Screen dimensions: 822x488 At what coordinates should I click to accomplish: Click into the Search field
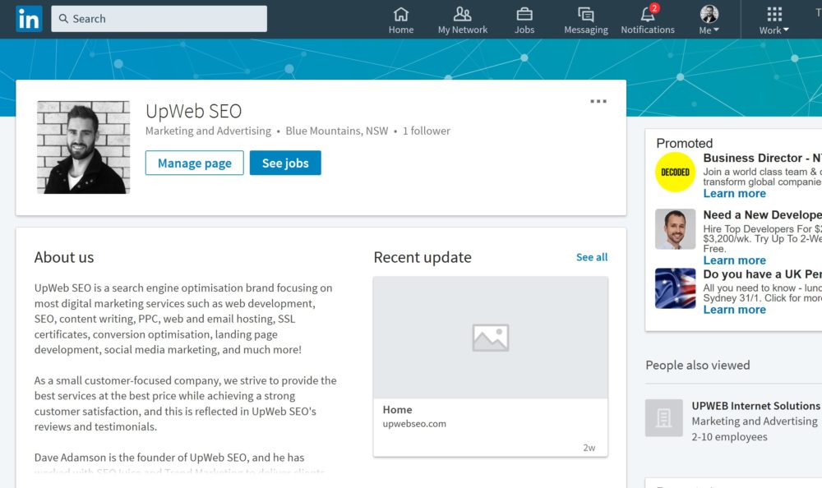[159, 19]
